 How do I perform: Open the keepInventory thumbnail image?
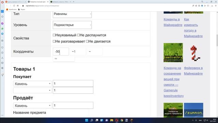pos(173,53)
